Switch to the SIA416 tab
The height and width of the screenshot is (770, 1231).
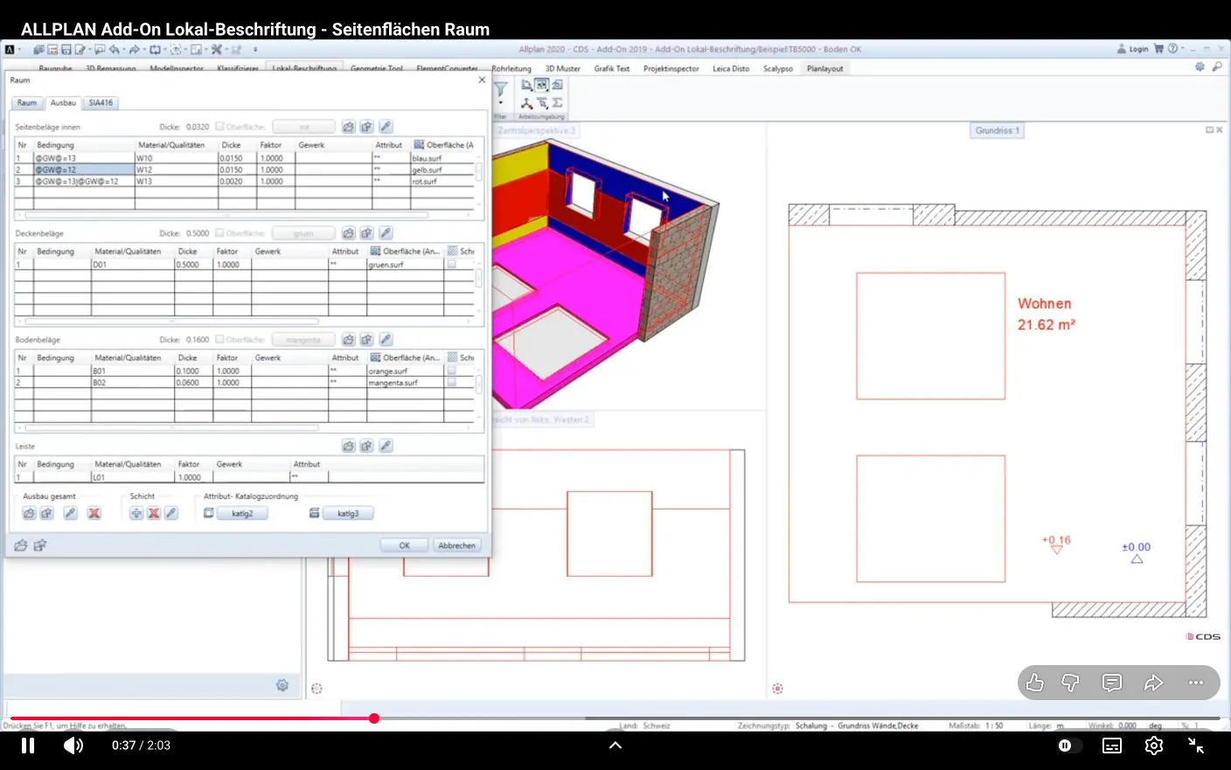pyautogui.click(x=101, y=102)
